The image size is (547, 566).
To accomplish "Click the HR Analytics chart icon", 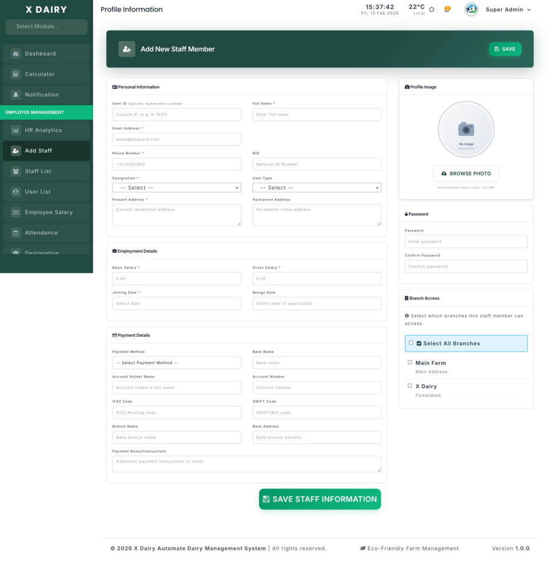I will click(15, 130).
